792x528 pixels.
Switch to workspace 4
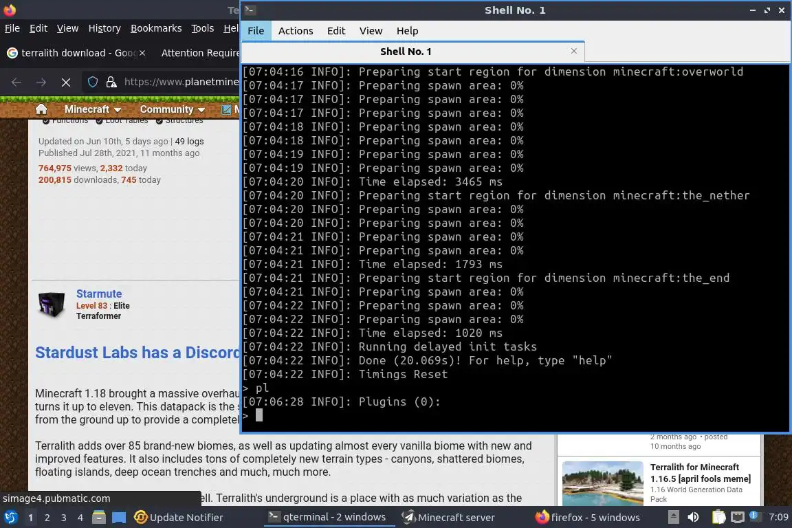coord(80,518)
